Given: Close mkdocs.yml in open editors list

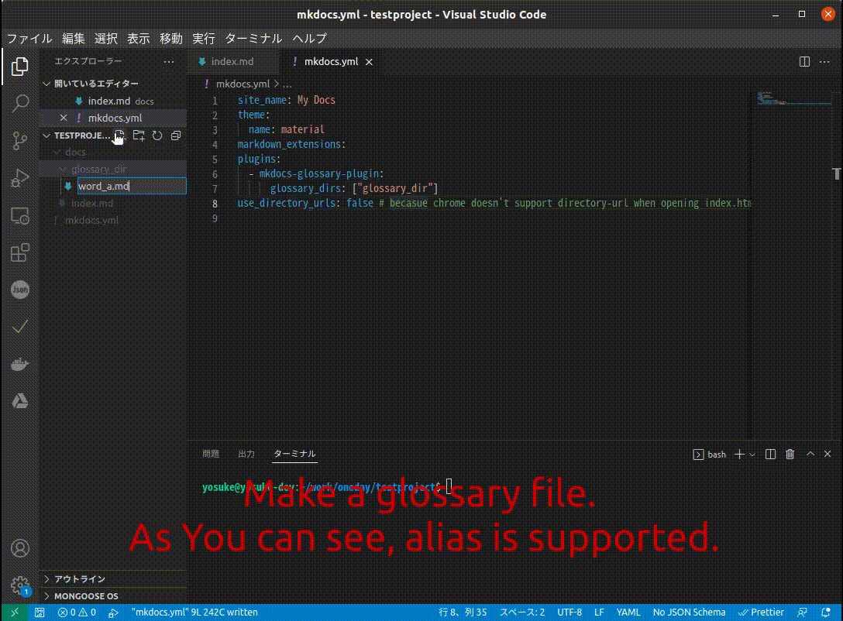Looking at the screenshot, I should [64, 118].
